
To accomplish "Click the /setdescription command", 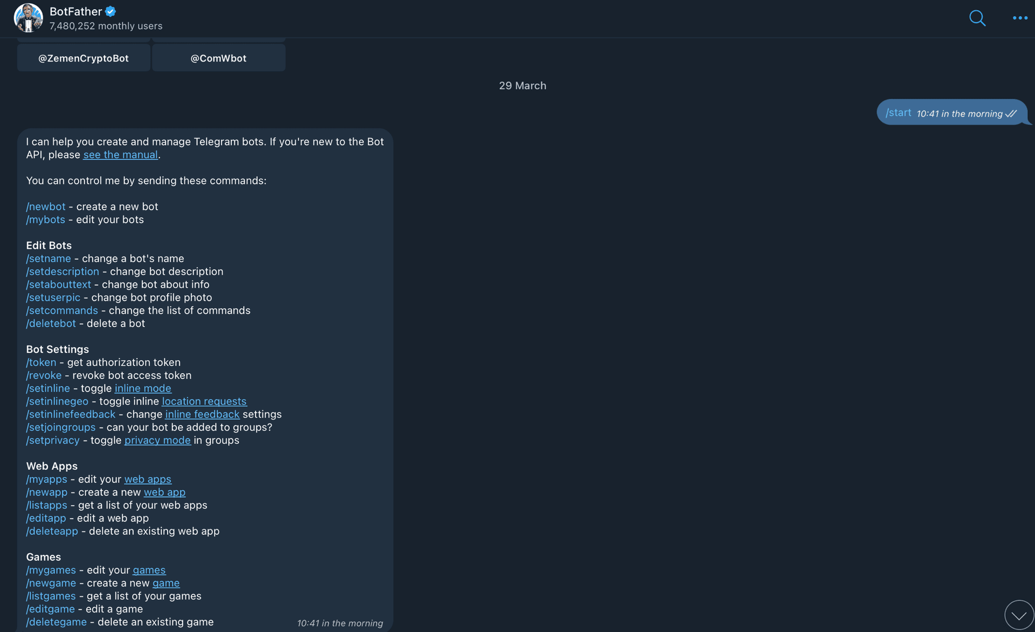I will click(x=63, y=271).
